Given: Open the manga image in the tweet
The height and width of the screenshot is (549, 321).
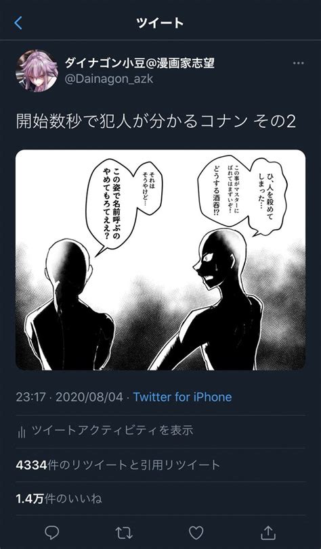Looking at the screenshot, I should click(x=160, y=260).
